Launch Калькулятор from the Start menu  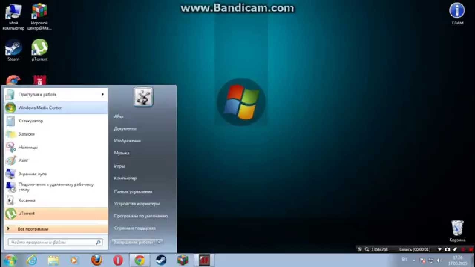pos(56,121)
